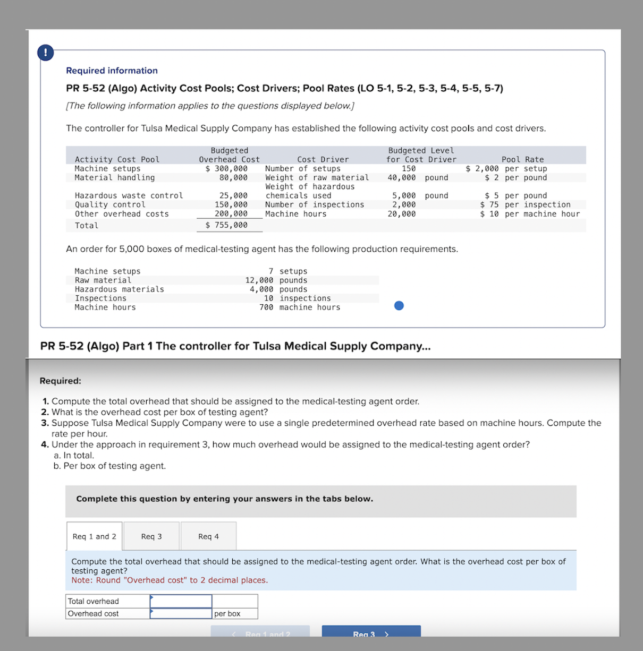
Task: Click inside the Overhead cost input box
Action: [181, 613]
